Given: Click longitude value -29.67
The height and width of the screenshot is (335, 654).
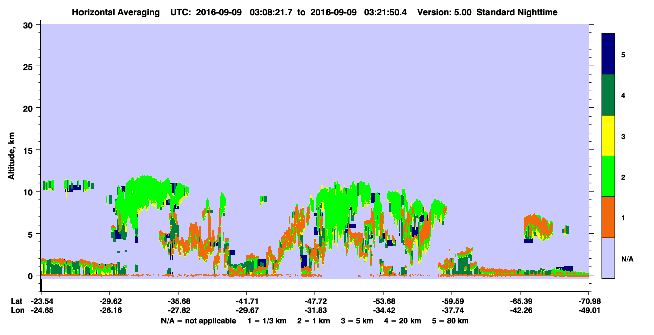Looking at the screenshot, I should pyautogui.click(x=247, y=311).
